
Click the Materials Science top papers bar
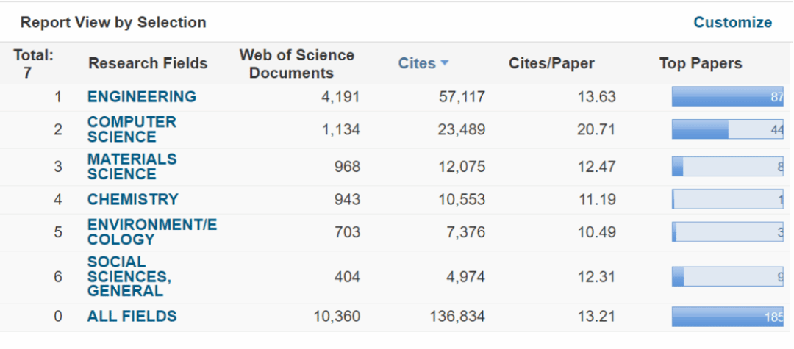click(x=727, y=167)
